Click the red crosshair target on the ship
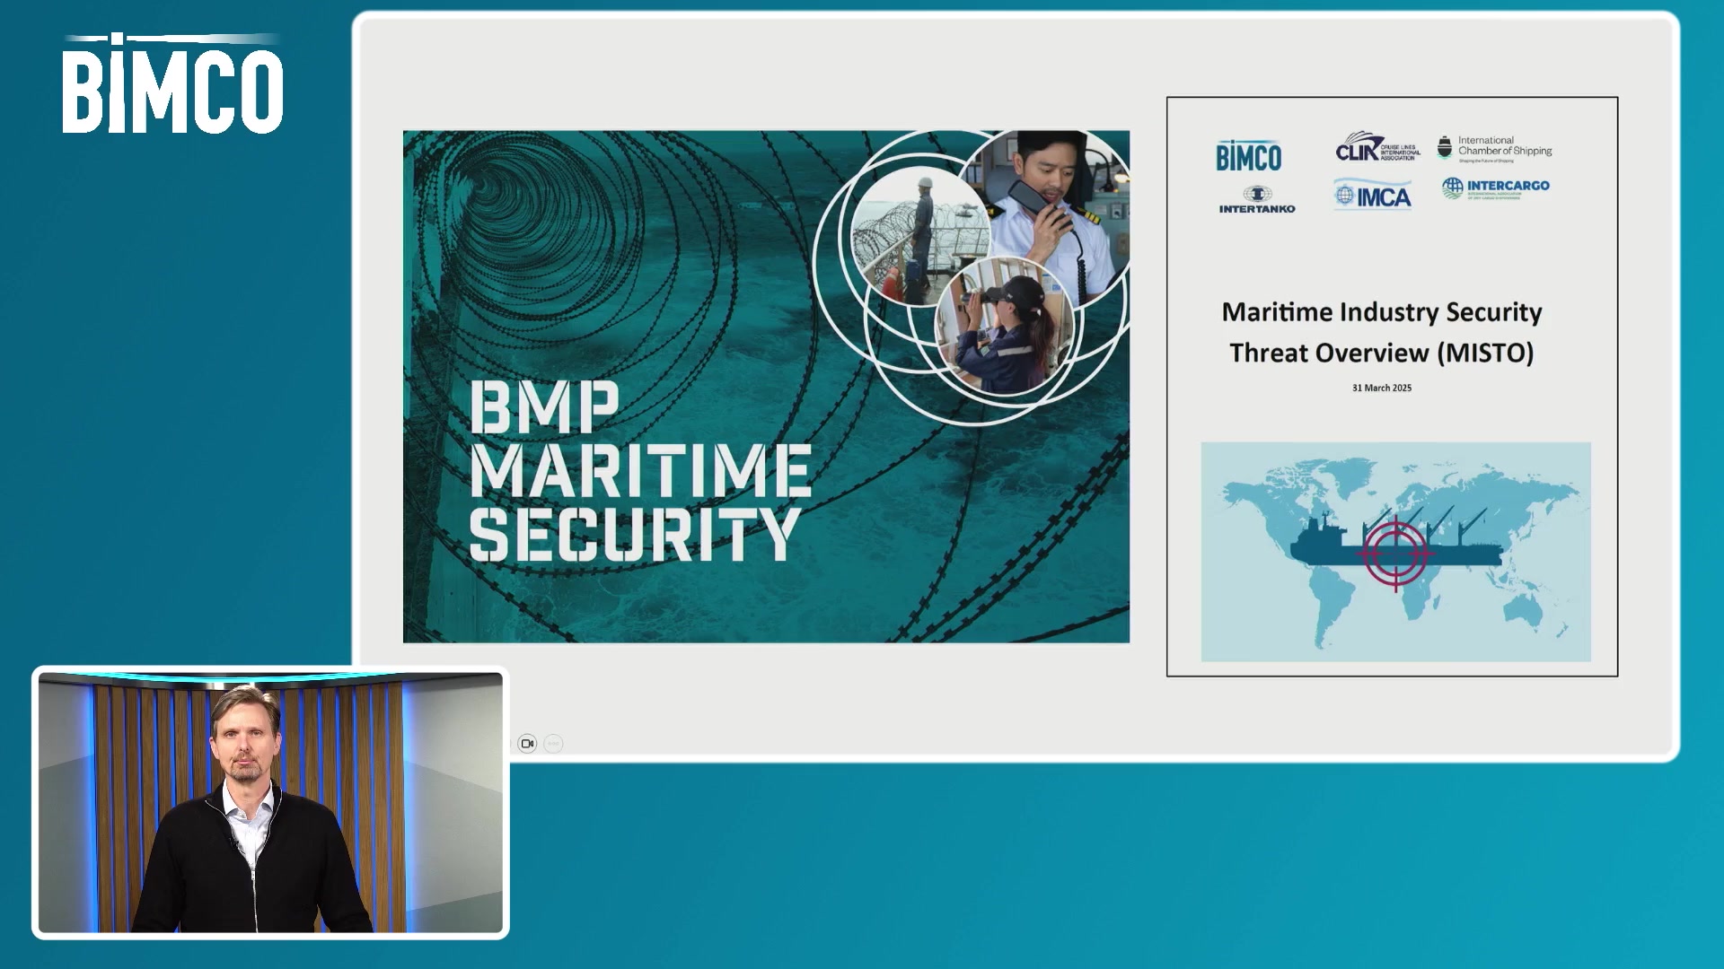Viewport: 1724px width, 969px height. [1395, 553]
